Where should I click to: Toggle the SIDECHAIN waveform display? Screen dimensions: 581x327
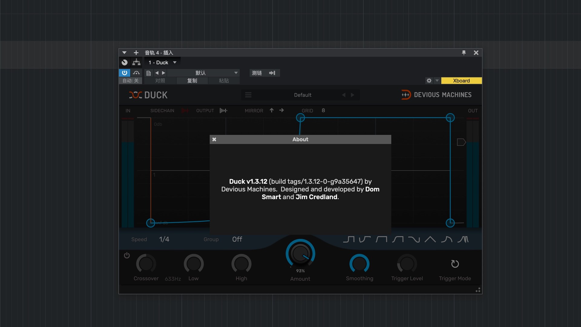point(185,111)
